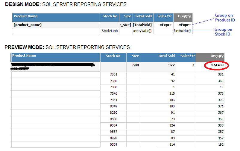
Task: Click «Expr» cell under design OrigQty column
Action: point(183,25)
